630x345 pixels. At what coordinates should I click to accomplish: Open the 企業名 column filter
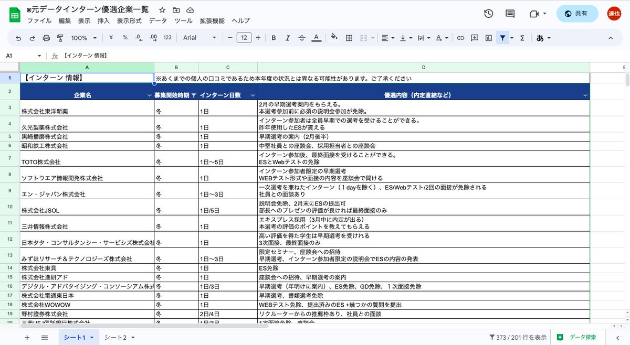tap(149, 95)
